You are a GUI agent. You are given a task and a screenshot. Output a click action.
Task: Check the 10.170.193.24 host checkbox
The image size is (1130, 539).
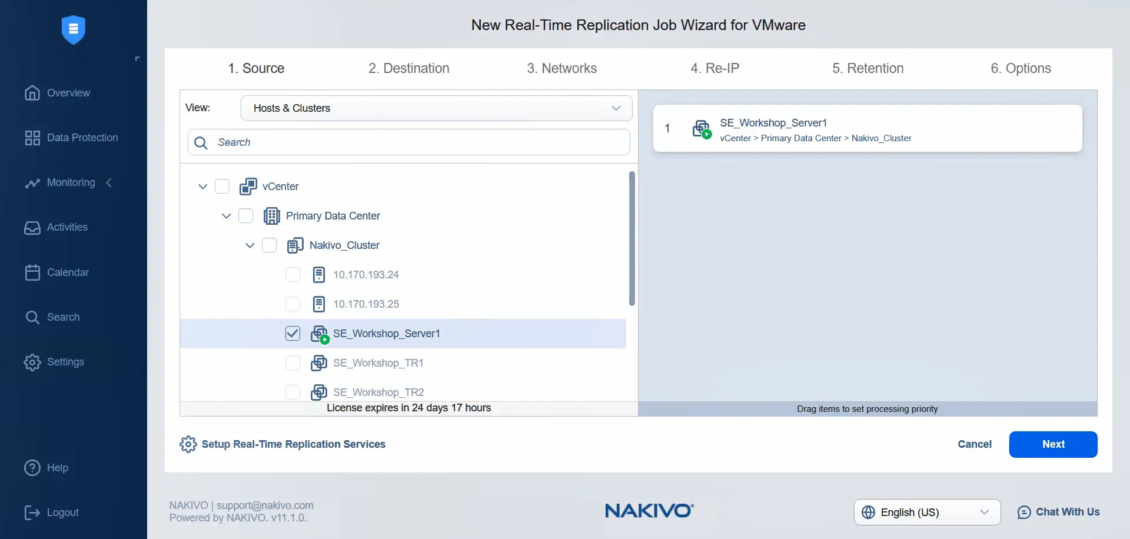(293, 274)
